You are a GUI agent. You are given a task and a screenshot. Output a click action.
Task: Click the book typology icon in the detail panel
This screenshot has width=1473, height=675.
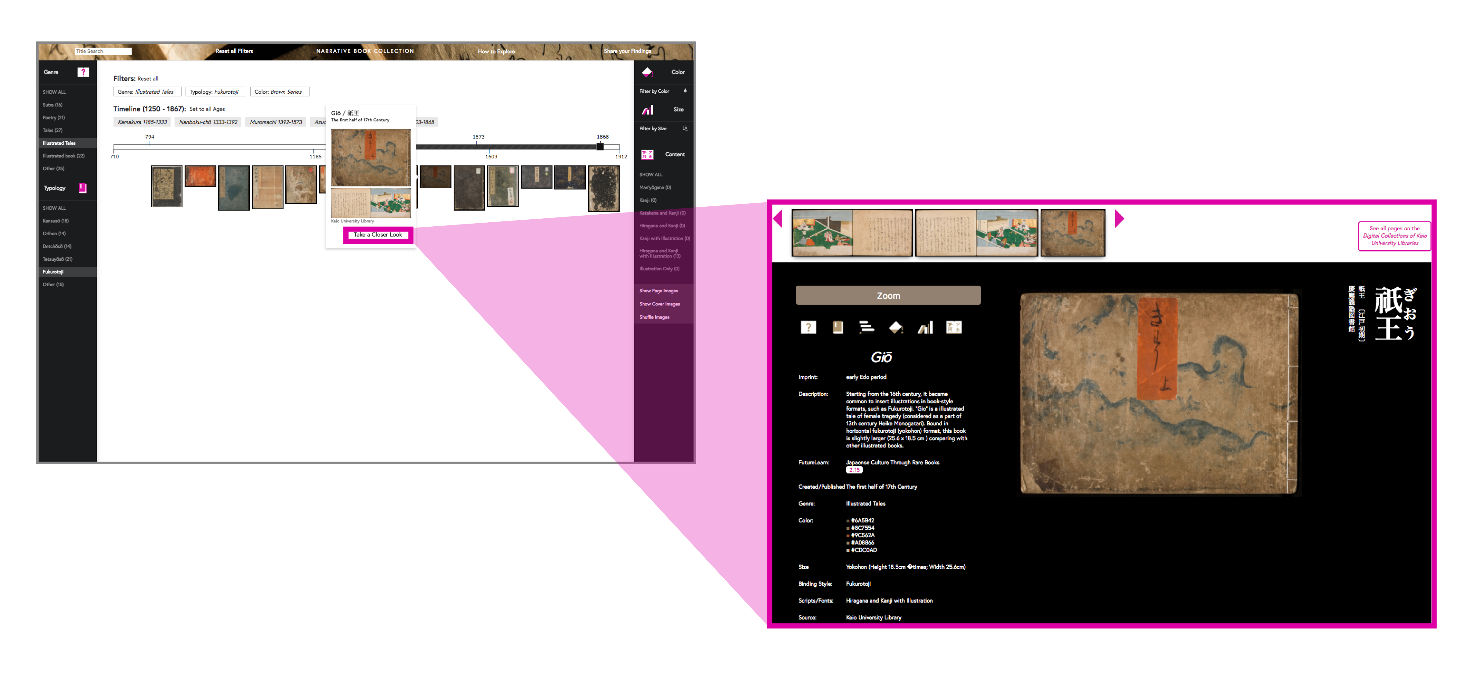tap(838, 327)
